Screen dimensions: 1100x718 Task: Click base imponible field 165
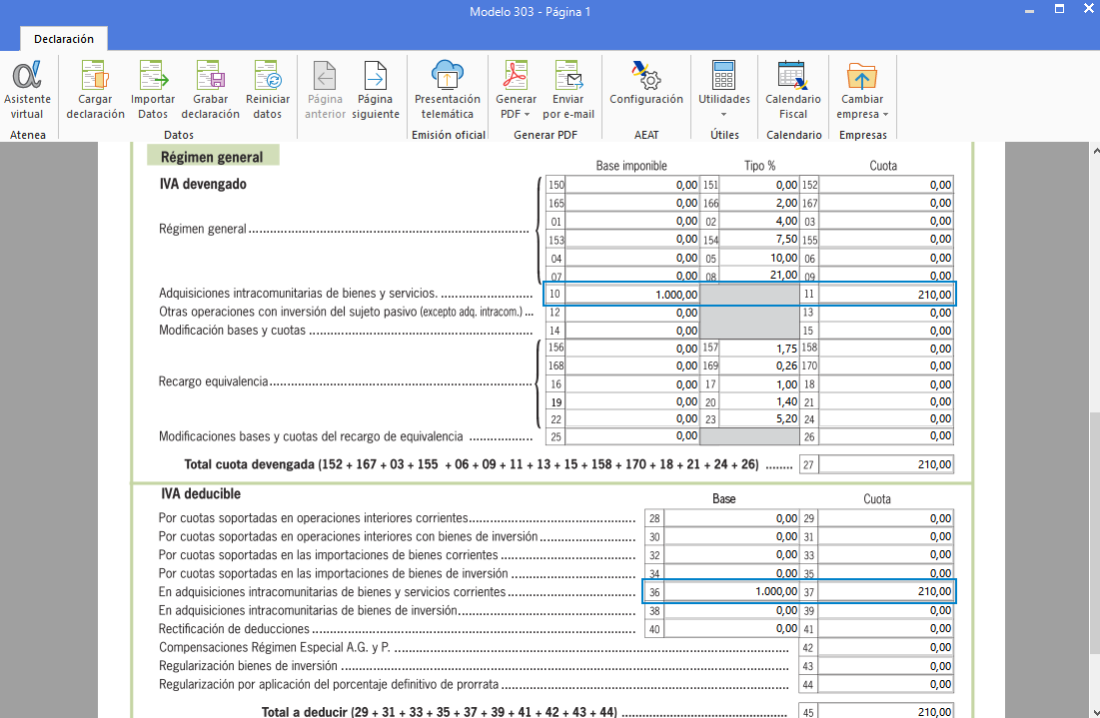coord(631,204)
